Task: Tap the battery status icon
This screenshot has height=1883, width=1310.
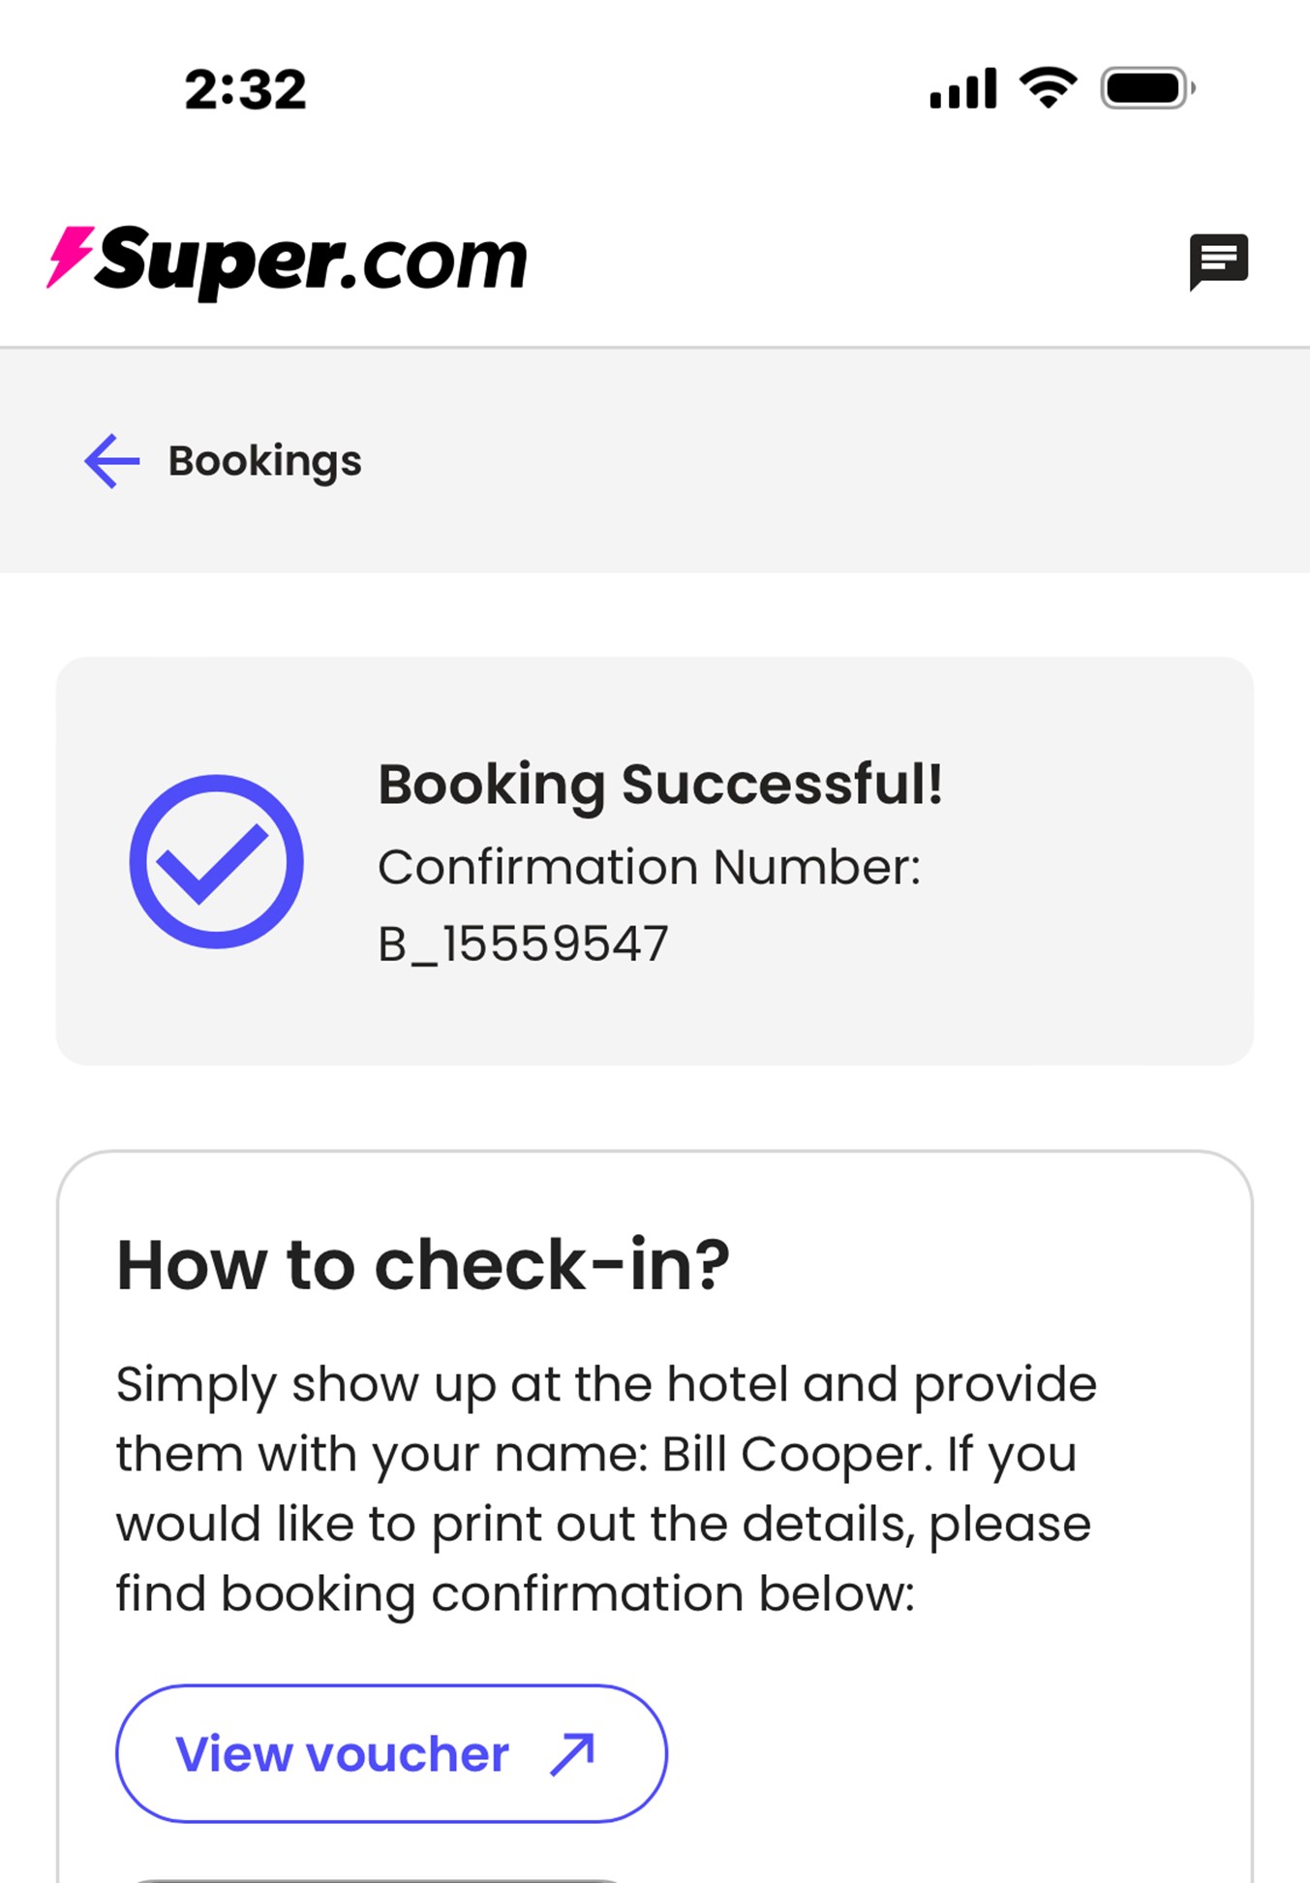Action: click(x=1147, y=88)
